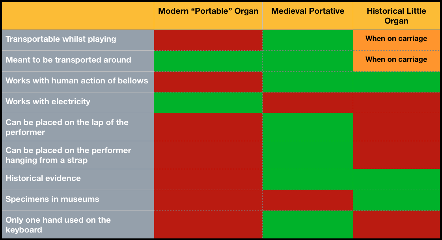Click green Historical Little Organ cell for Specimens in museums

coord(396,200)
